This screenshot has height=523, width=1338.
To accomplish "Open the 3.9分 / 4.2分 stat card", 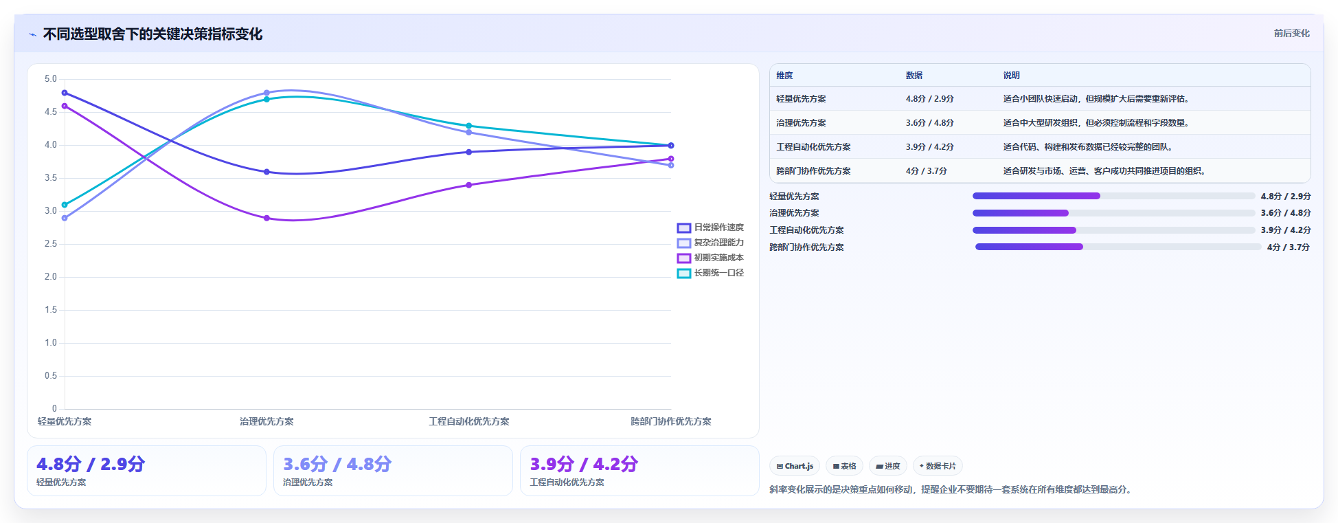I will (x=639, y=471).
